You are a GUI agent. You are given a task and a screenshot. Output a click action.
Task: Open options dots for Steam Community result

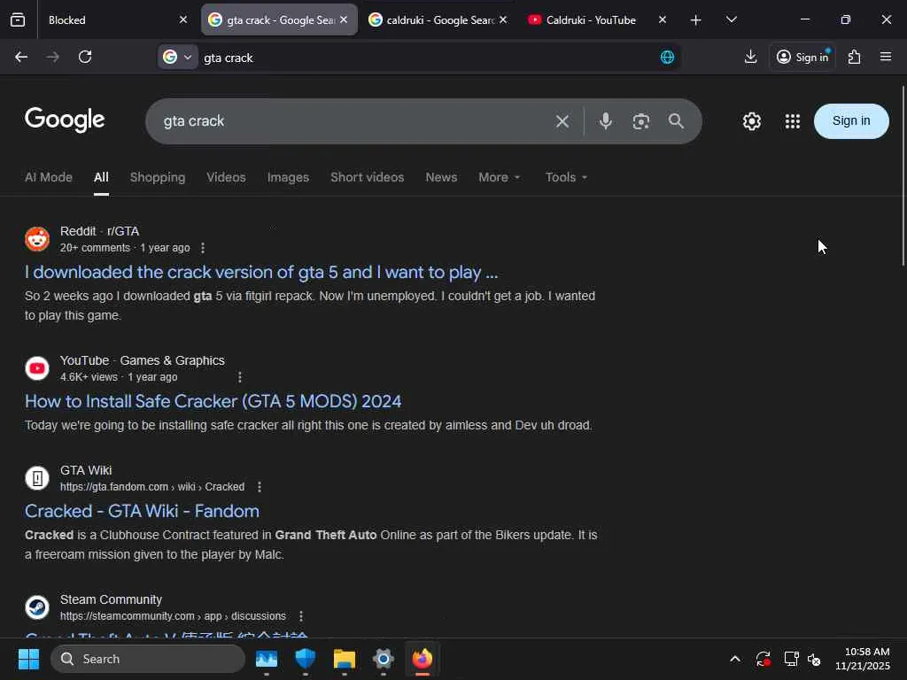[301, 616]
